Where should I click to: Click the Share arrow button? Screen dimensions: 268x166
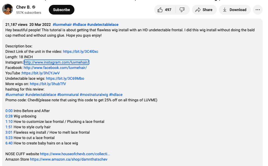tap(204, 10)
